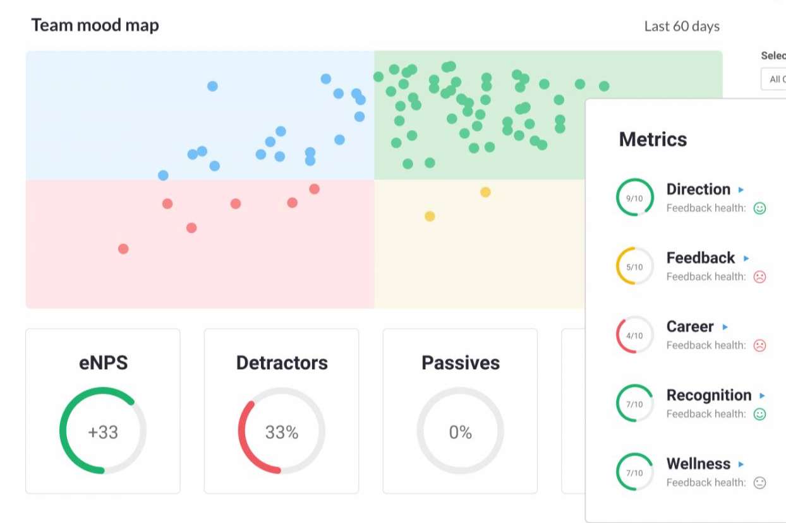Click the Direction 9/10 score ring

click(634, 197)
